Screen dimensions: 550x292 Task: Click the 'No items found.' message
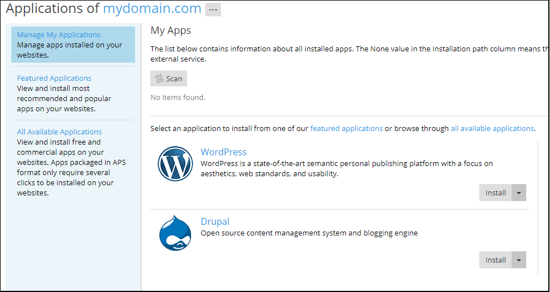coord(178,98)
